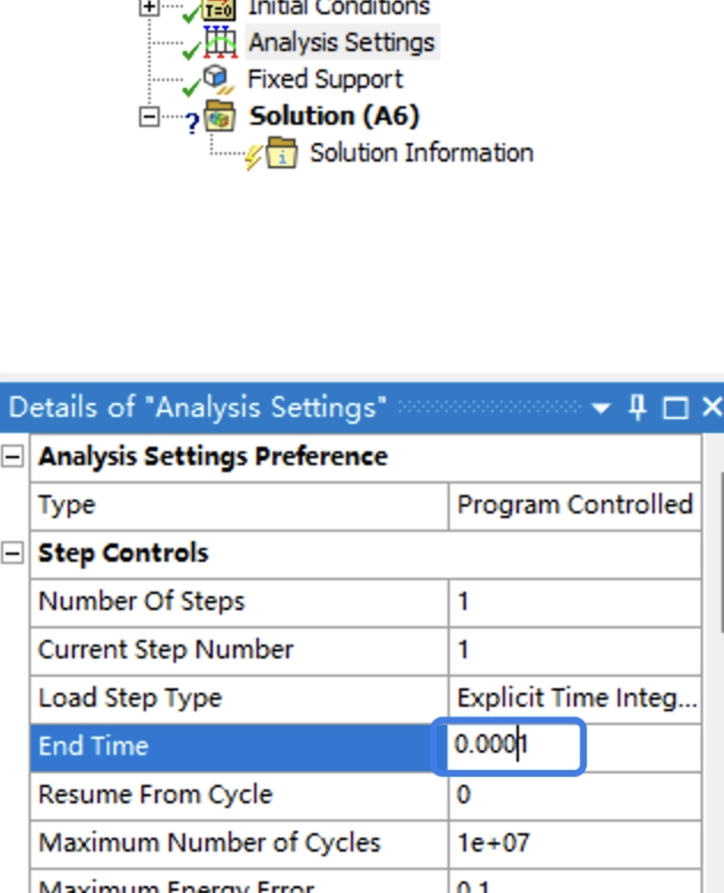Click the Type value Program Controlled

pos(574,505)
